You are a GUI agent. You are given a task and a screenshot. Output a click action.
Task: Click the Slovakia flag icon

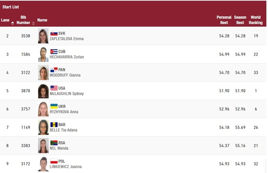[54, 33]
